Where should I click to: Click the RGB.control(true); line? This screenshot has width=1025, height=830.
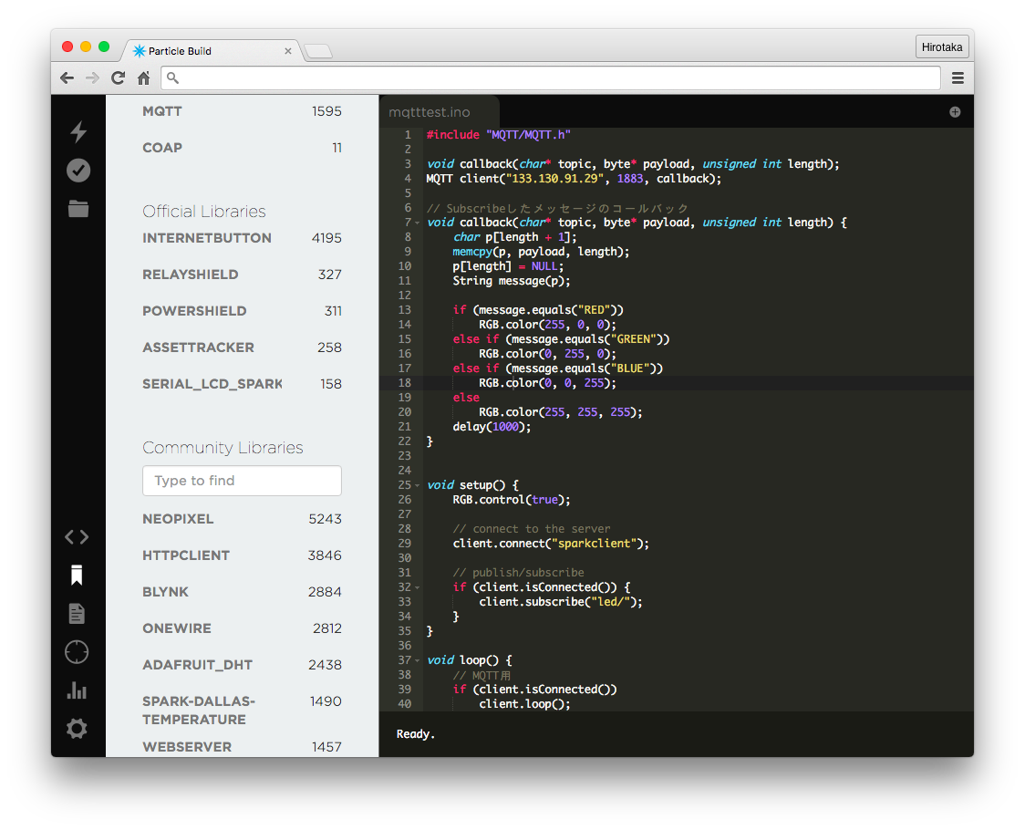(512, 500)
